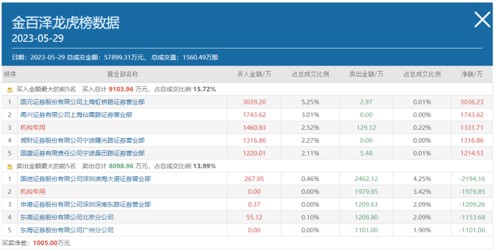
Task: Select sell amount 5.48
Action: point(366,154)
